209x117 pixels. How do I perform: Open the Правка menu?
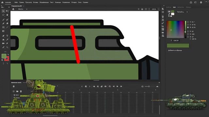tap(22, 2)
